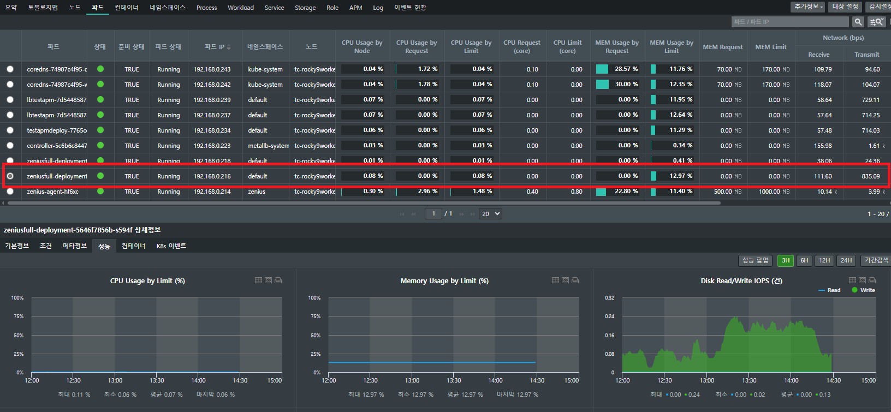891x412 pixels.
Task: Select radio for coredns pod 192.168.0.242
Action: [10, 85]
